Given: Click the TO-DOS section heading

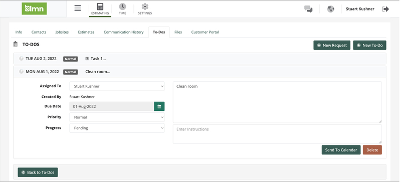Looking at the screenshot, I should pos(31,45).
